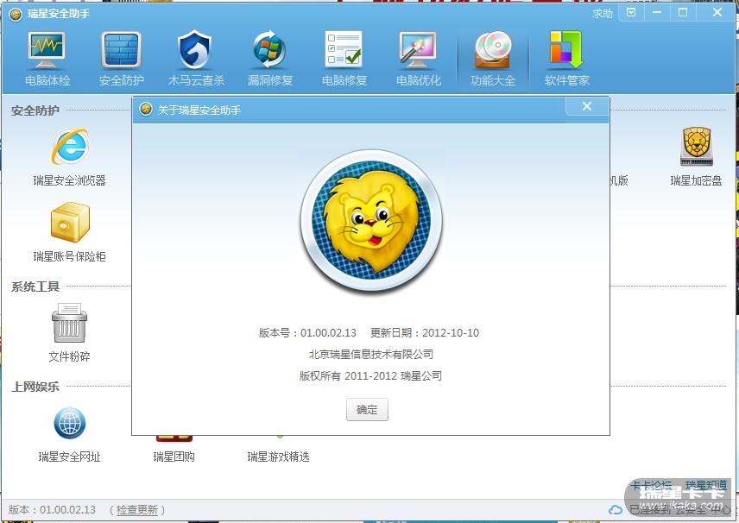Minimize the 瑞星安全助手 window

point(657,13)
